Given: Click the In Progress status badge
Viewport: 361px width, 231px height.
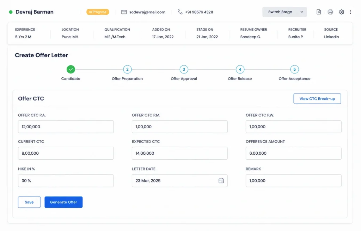Looking at the screenshot, I should tap(98, 12).
